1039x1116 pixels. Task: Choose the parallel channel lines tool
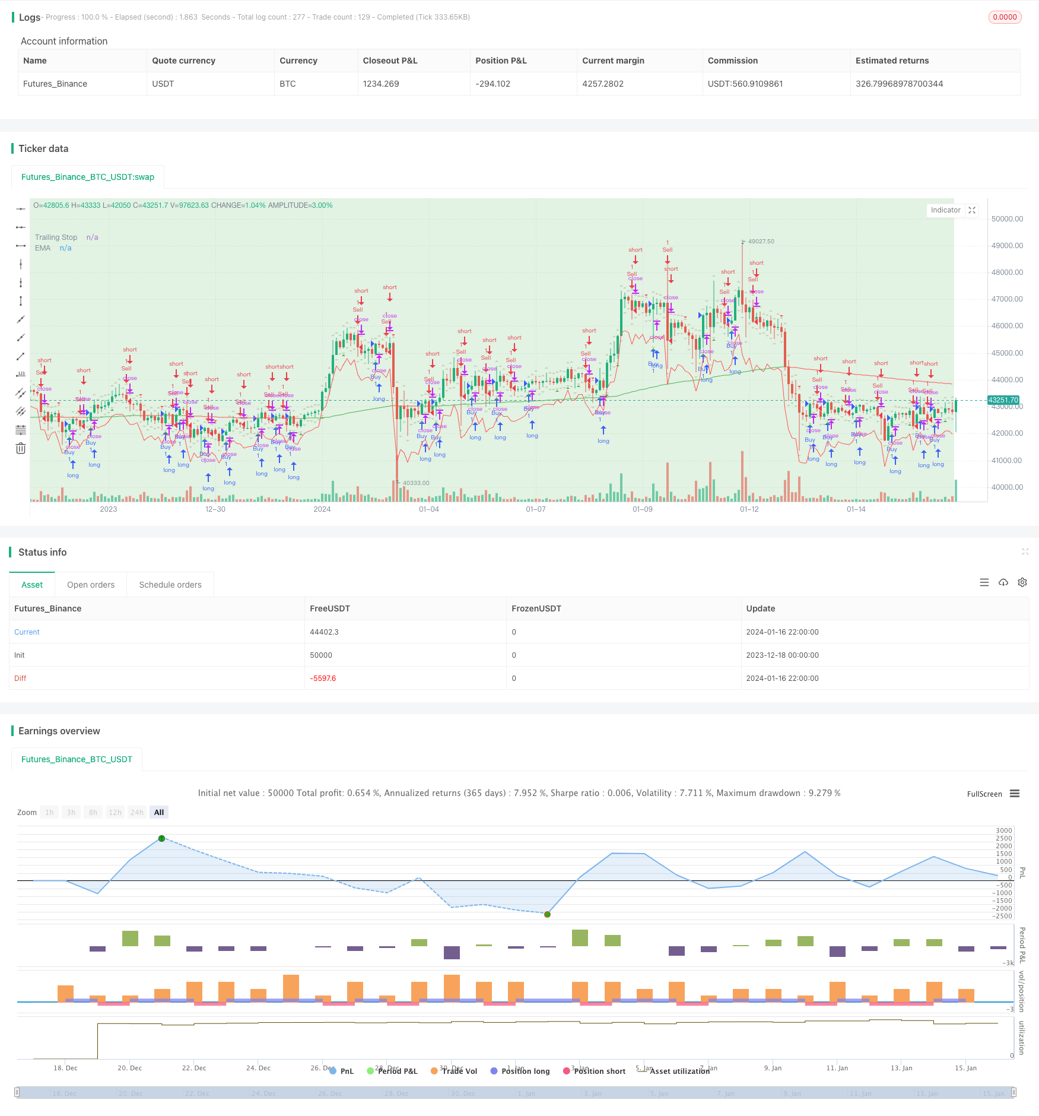tap(21, 393)
